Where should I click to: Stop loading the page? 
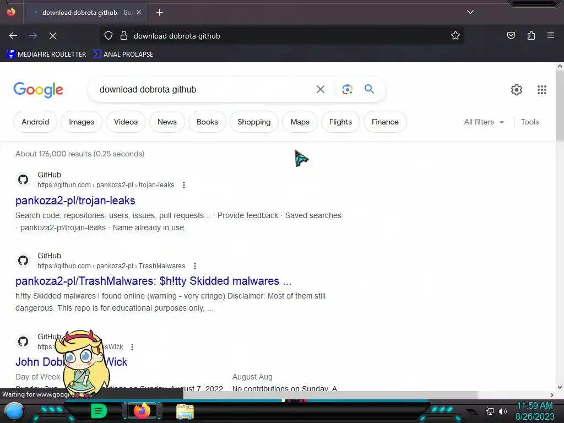tap(53, 36)
